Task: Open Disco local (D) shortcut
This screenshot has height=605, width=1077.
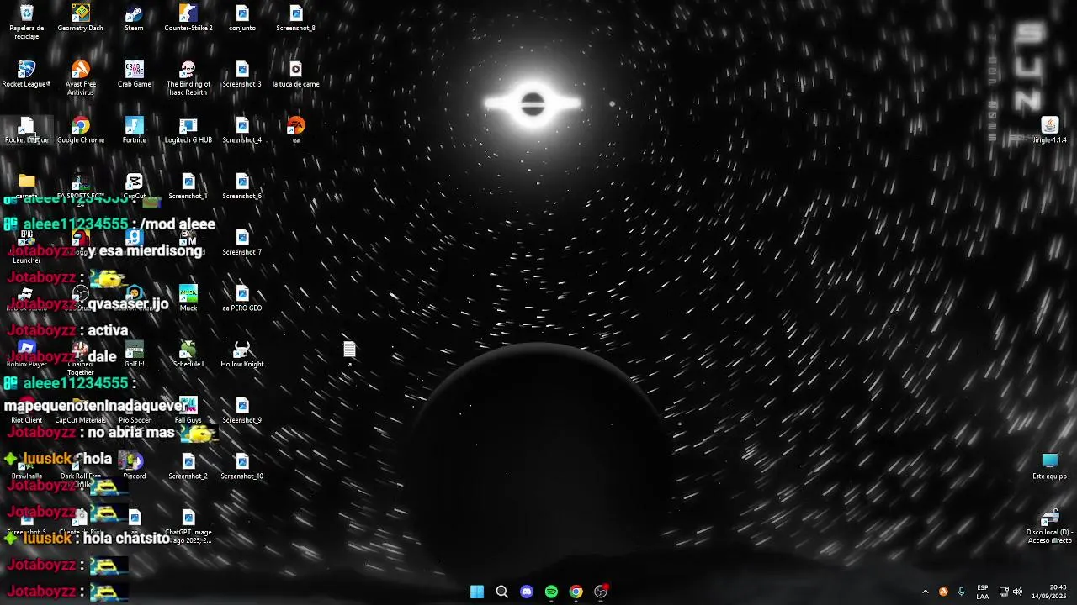Action: click(x=1049, y=527)
